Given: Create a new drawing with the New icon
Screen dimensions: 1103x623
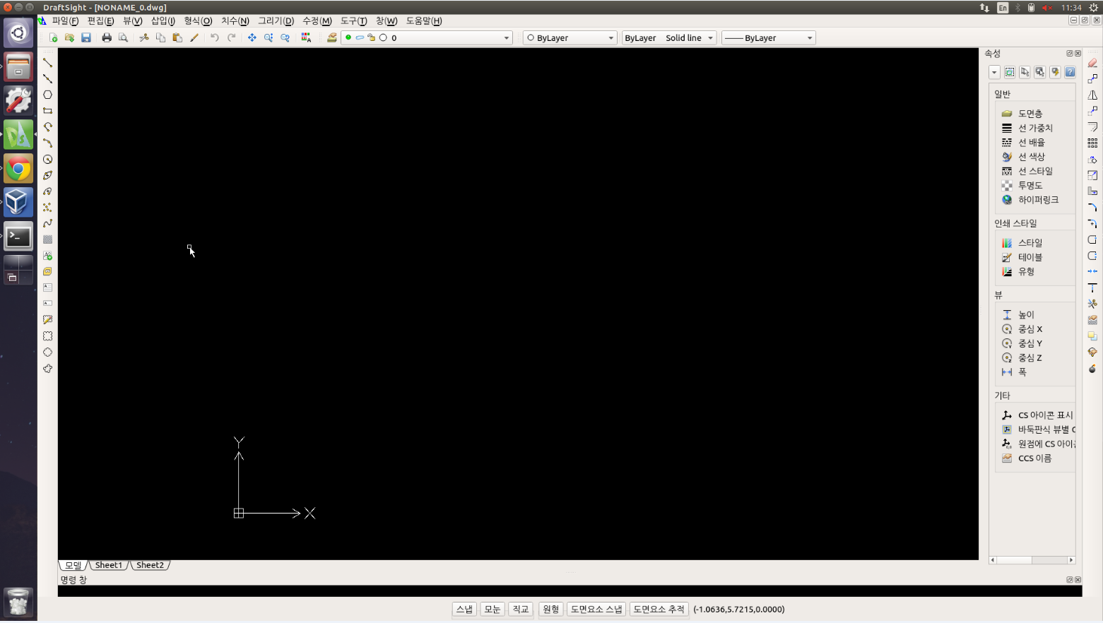Looking at the screenshot, I should [x=53, y=38].
